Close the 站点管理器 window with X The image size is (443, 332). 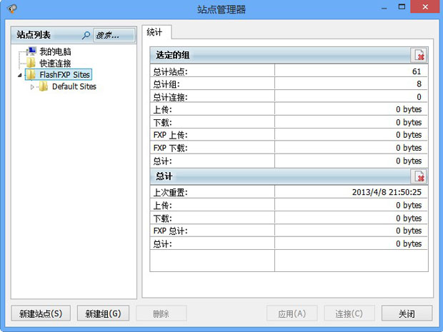[x=425, y=6]
